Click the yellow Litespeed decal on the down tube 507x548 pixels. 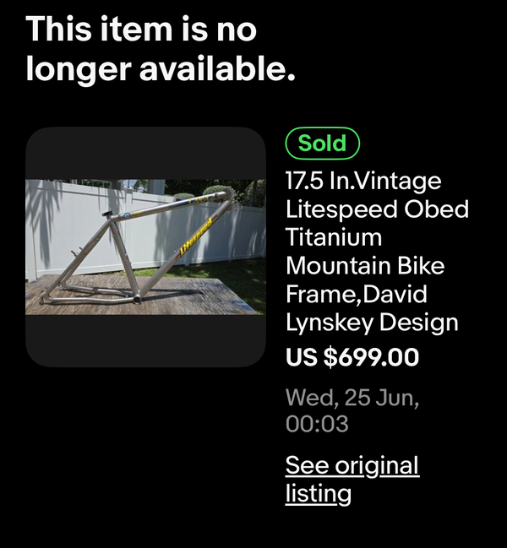point(196,237)
